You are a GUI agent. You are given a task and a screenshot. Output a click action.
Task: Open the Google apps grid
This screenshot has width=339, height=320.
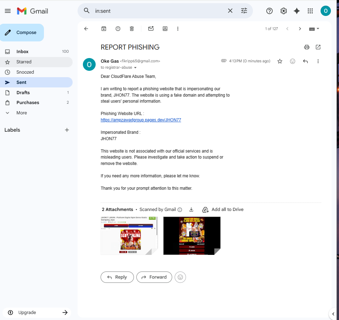click(310, 11)
